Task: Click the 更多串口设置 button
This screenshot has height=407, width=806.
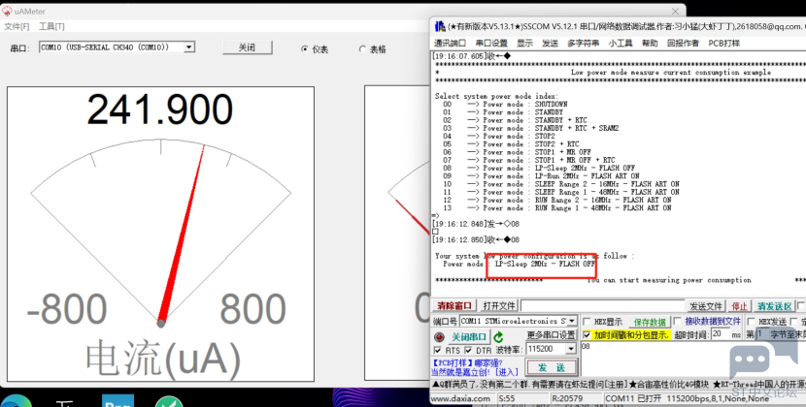Action: coord(551,335)
